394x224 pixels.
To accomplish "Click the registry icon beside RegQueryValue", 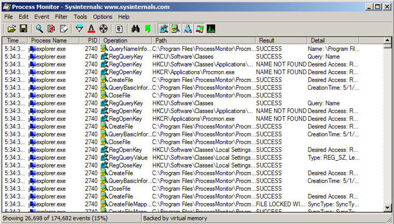I will 104,158.
